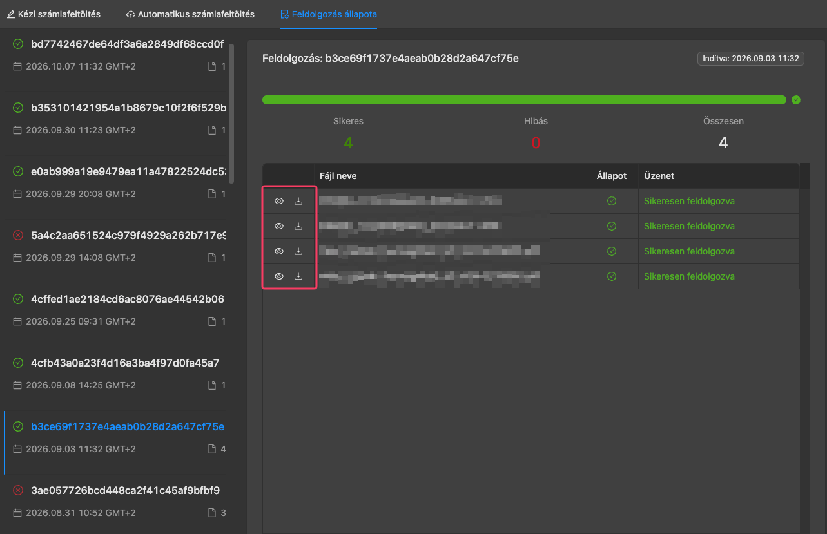Select failed process 5a4c2aa651524c979f4929a262b717e9
Viewport: 827px width, 534px height.
[x=119, y=247]
